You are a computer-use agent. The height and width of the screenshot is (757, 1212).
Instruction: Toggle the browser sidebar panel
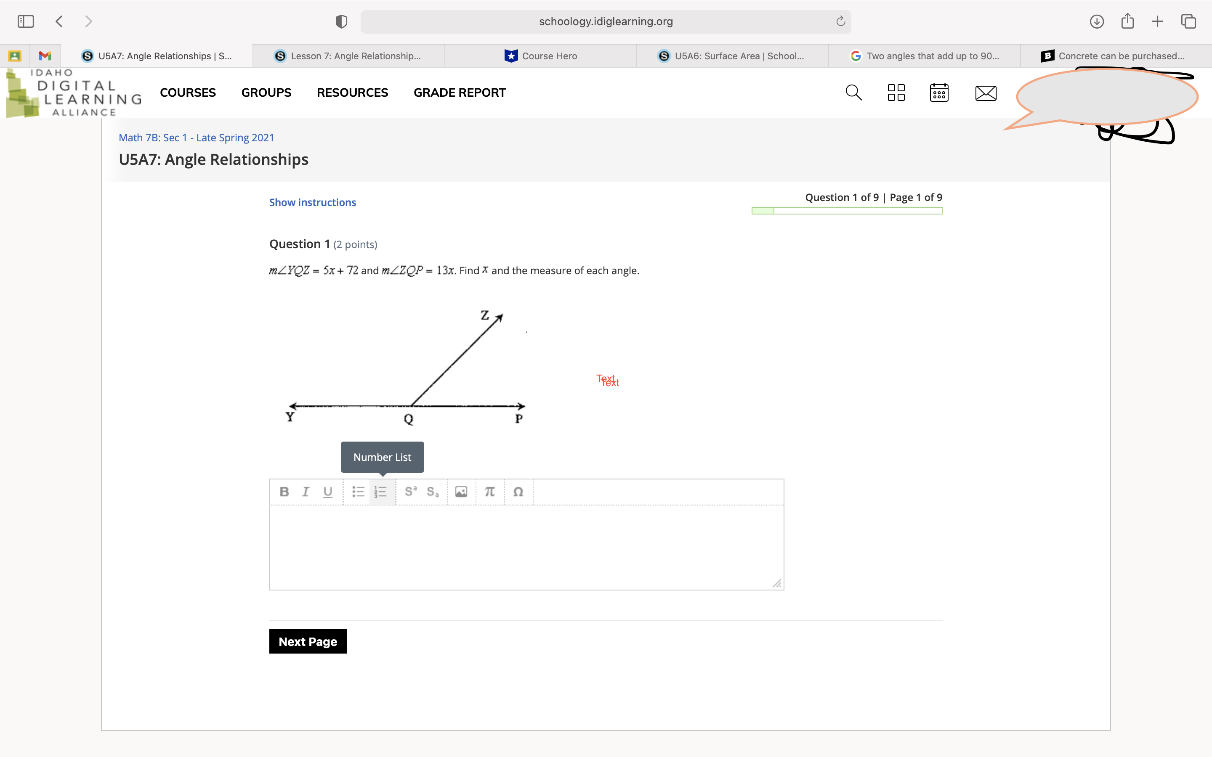[x=25, y=21]
